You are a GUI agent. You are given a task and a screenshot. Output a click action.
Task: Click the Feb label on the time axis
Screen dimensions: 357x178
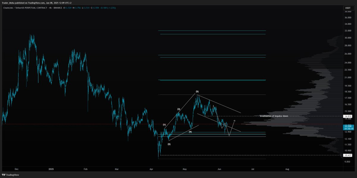click(x=85, y=169)
